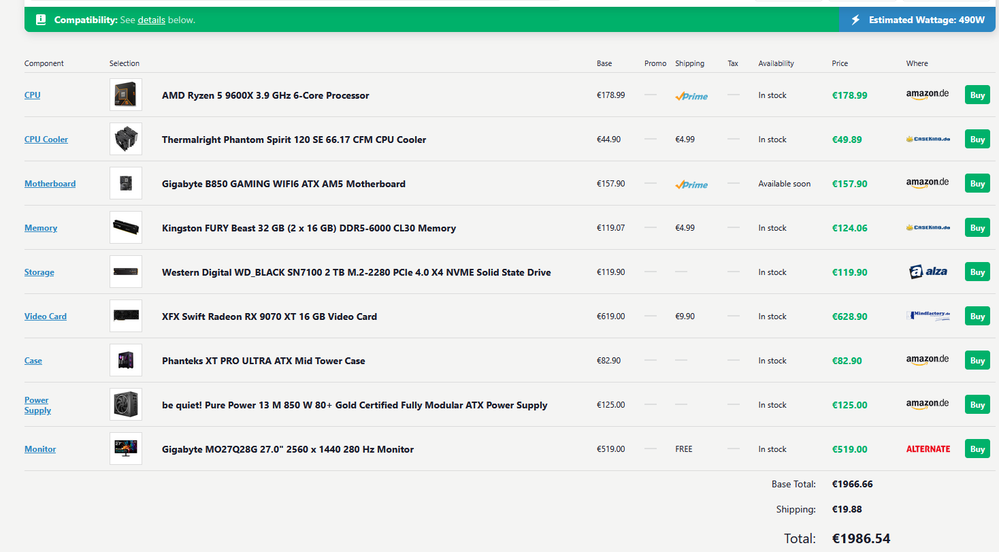Open the Motherboard category link

pyautogui.click(x=50, y=184)
